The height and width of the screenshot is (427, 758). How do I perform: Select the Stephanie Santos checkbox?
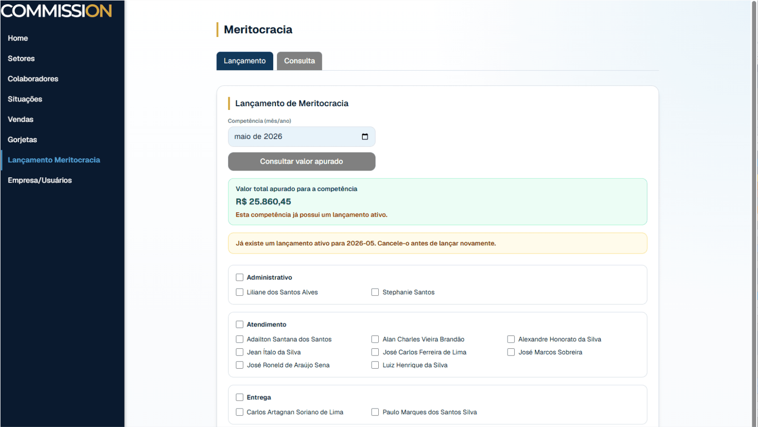tap(375, 292)
